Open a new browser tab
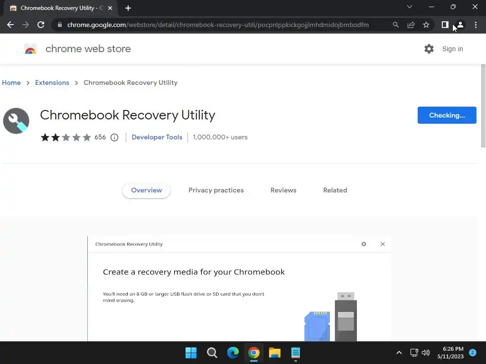The height and width of the screenshot is (364, 486). coord(128,8)
